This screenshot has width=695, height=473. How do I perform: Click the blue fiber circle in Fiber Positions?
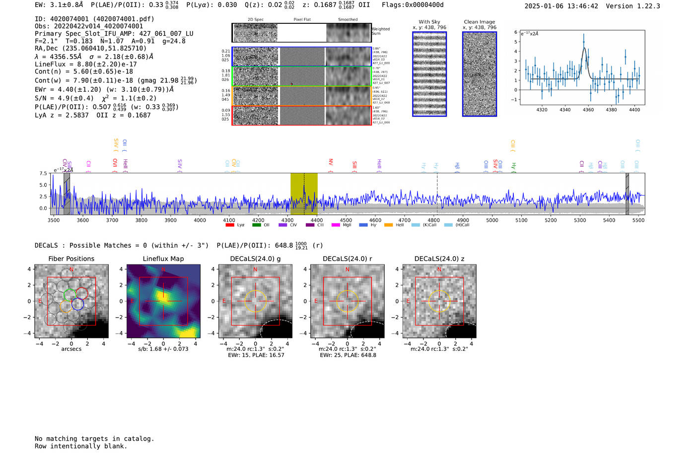point(77,304)
